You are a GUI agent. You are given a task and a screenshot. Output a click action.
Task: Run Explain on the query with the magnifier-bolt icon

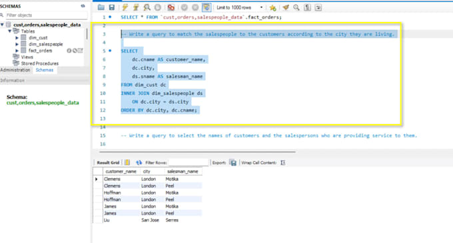click(x=147, y=7)
